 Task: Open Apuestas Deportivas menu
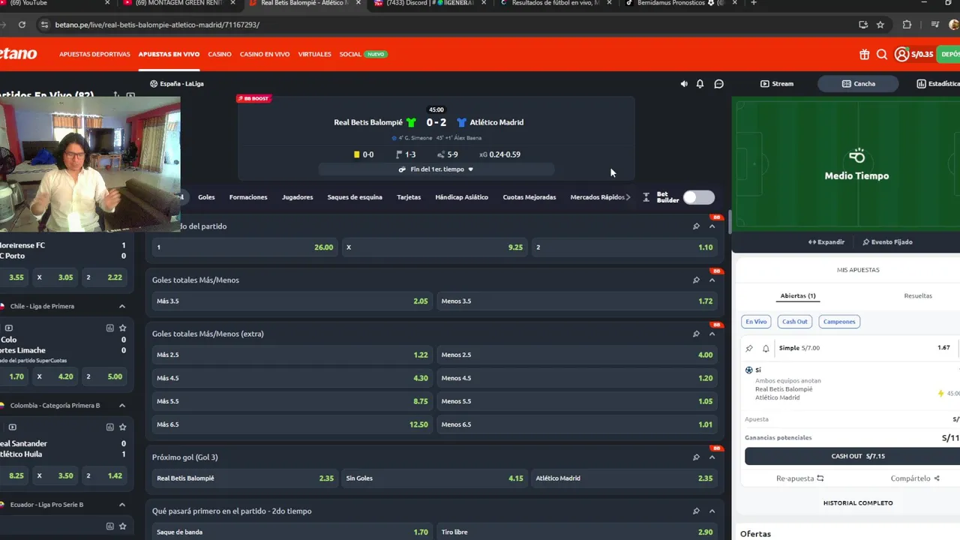click(94, 54)
